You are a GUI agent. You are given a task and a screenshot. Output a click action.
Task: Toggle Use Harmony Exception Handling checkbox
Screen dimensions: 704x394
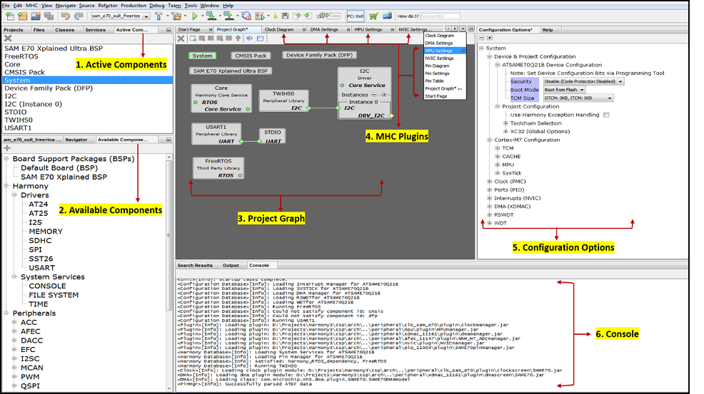[x=606, y=115]
